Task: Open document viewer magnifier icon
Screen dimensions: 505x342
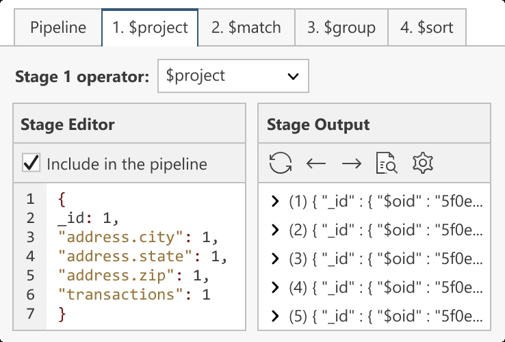Action: coord(387,163)
